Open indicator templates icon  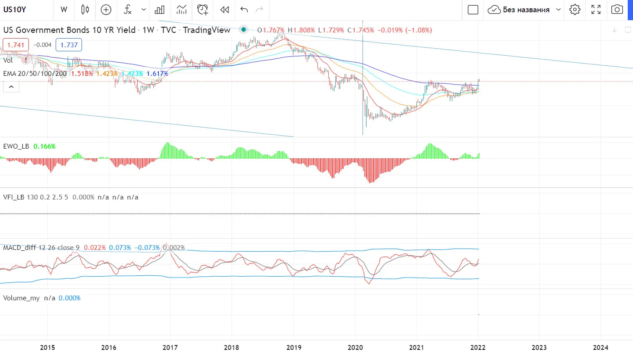point(181,9)
